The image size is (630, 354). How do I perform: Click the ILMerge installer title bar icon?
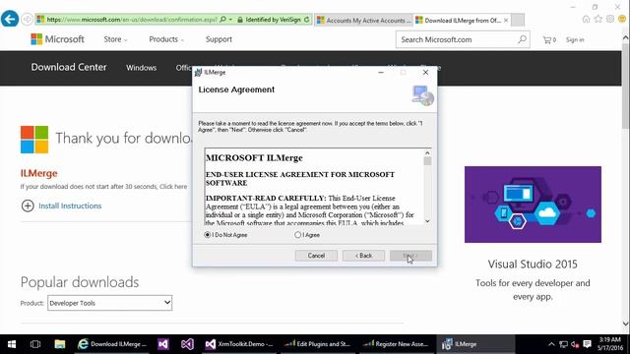pos(198,72)
